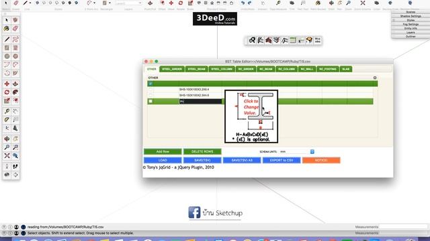This screenshot has height=241, width=430.
Task: Click the blue LOAD button
Action: point(163,160)
